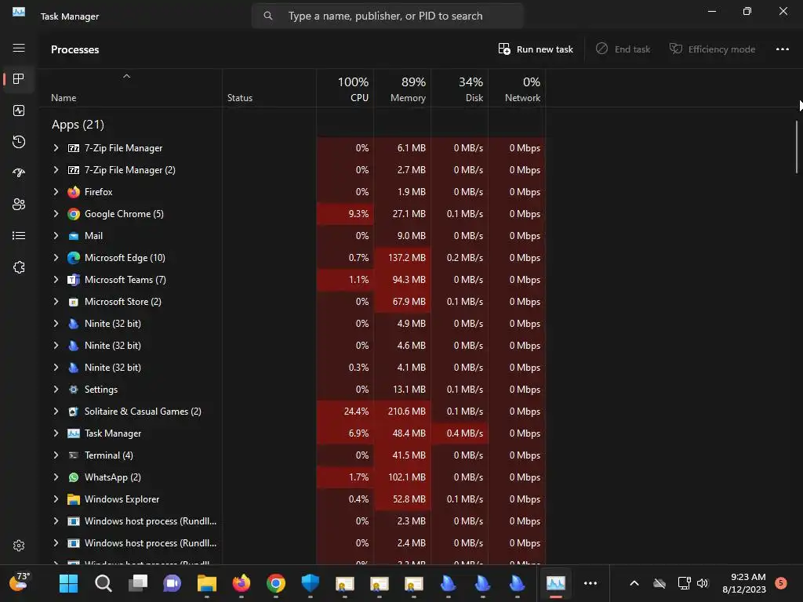Viewport: 803px width, 602px height.
Task: Click the Microsoft Edge process icon
Action: (x=74, y=258)
